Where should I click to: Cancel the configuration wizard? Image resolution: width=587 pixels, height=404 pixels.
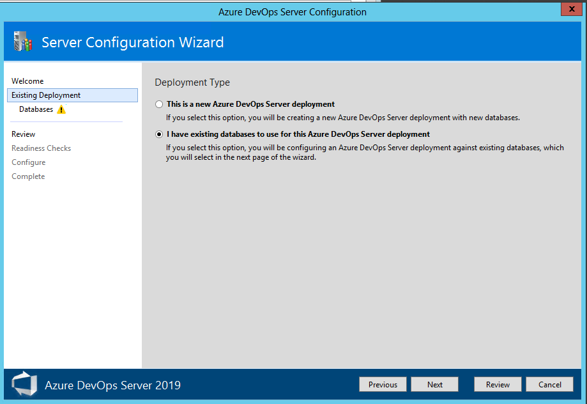click(549, 384)
